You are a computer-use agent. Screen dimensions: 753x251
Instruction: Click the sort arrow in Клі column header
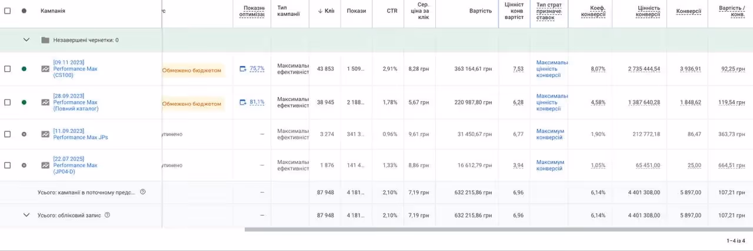click(320, 11)
